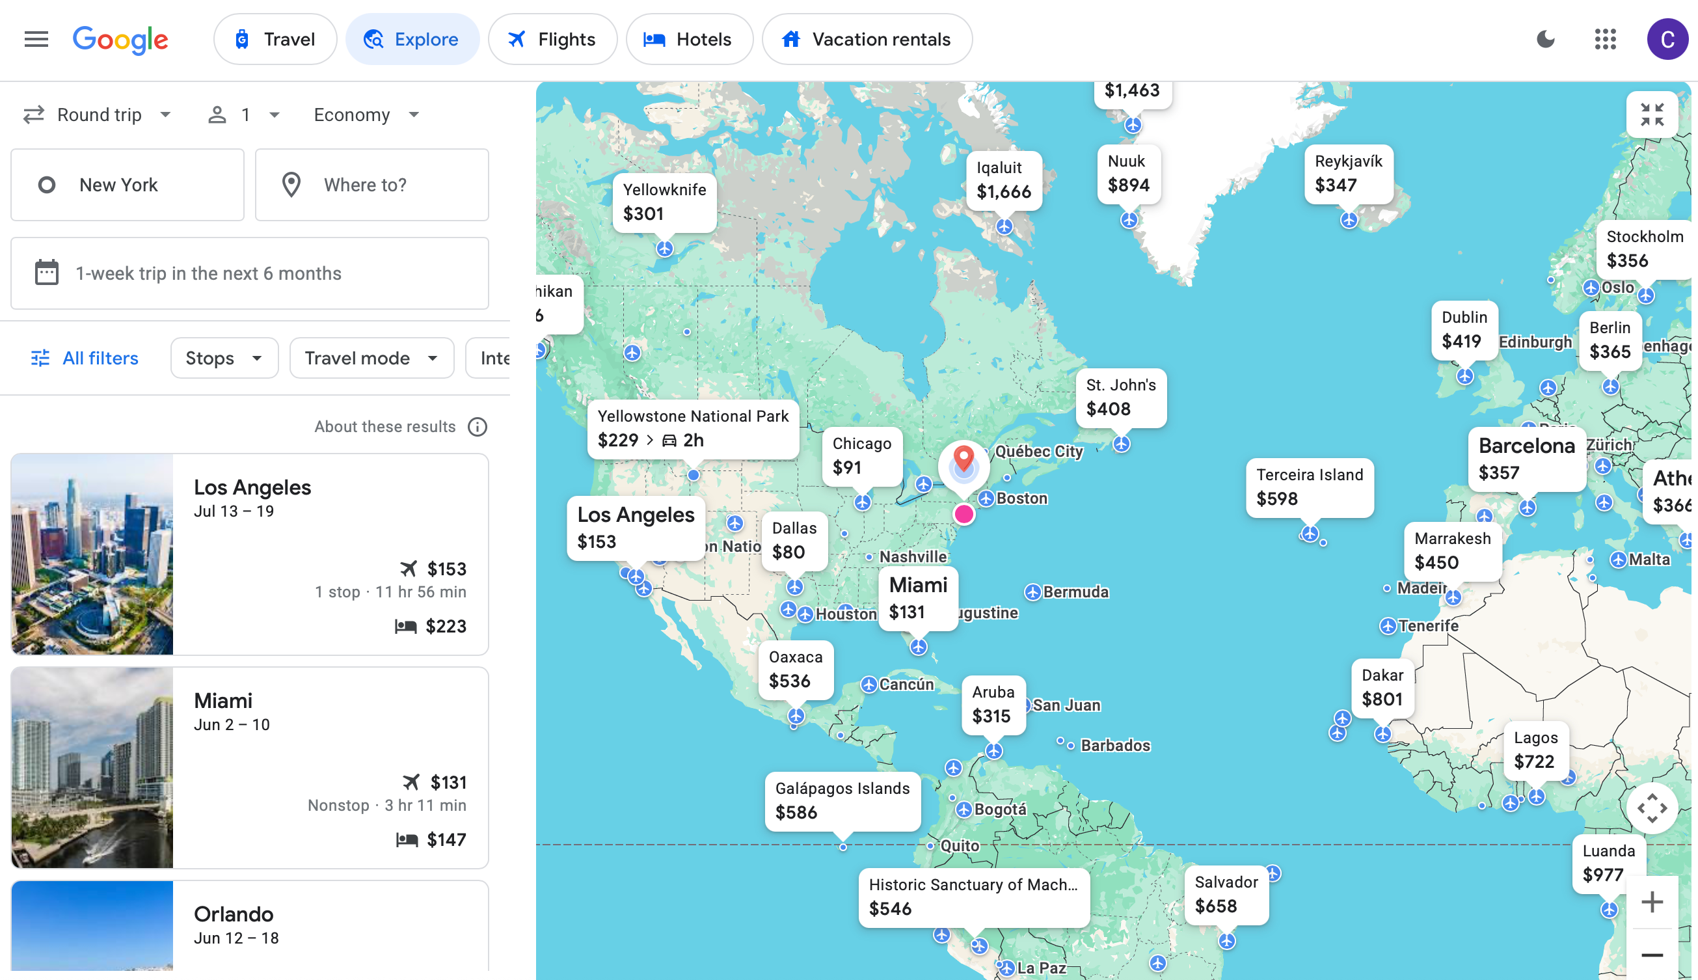Screen dimensions: 1698x980
Task: Open the Google apps grid
Action: (x=1606, y=39)
